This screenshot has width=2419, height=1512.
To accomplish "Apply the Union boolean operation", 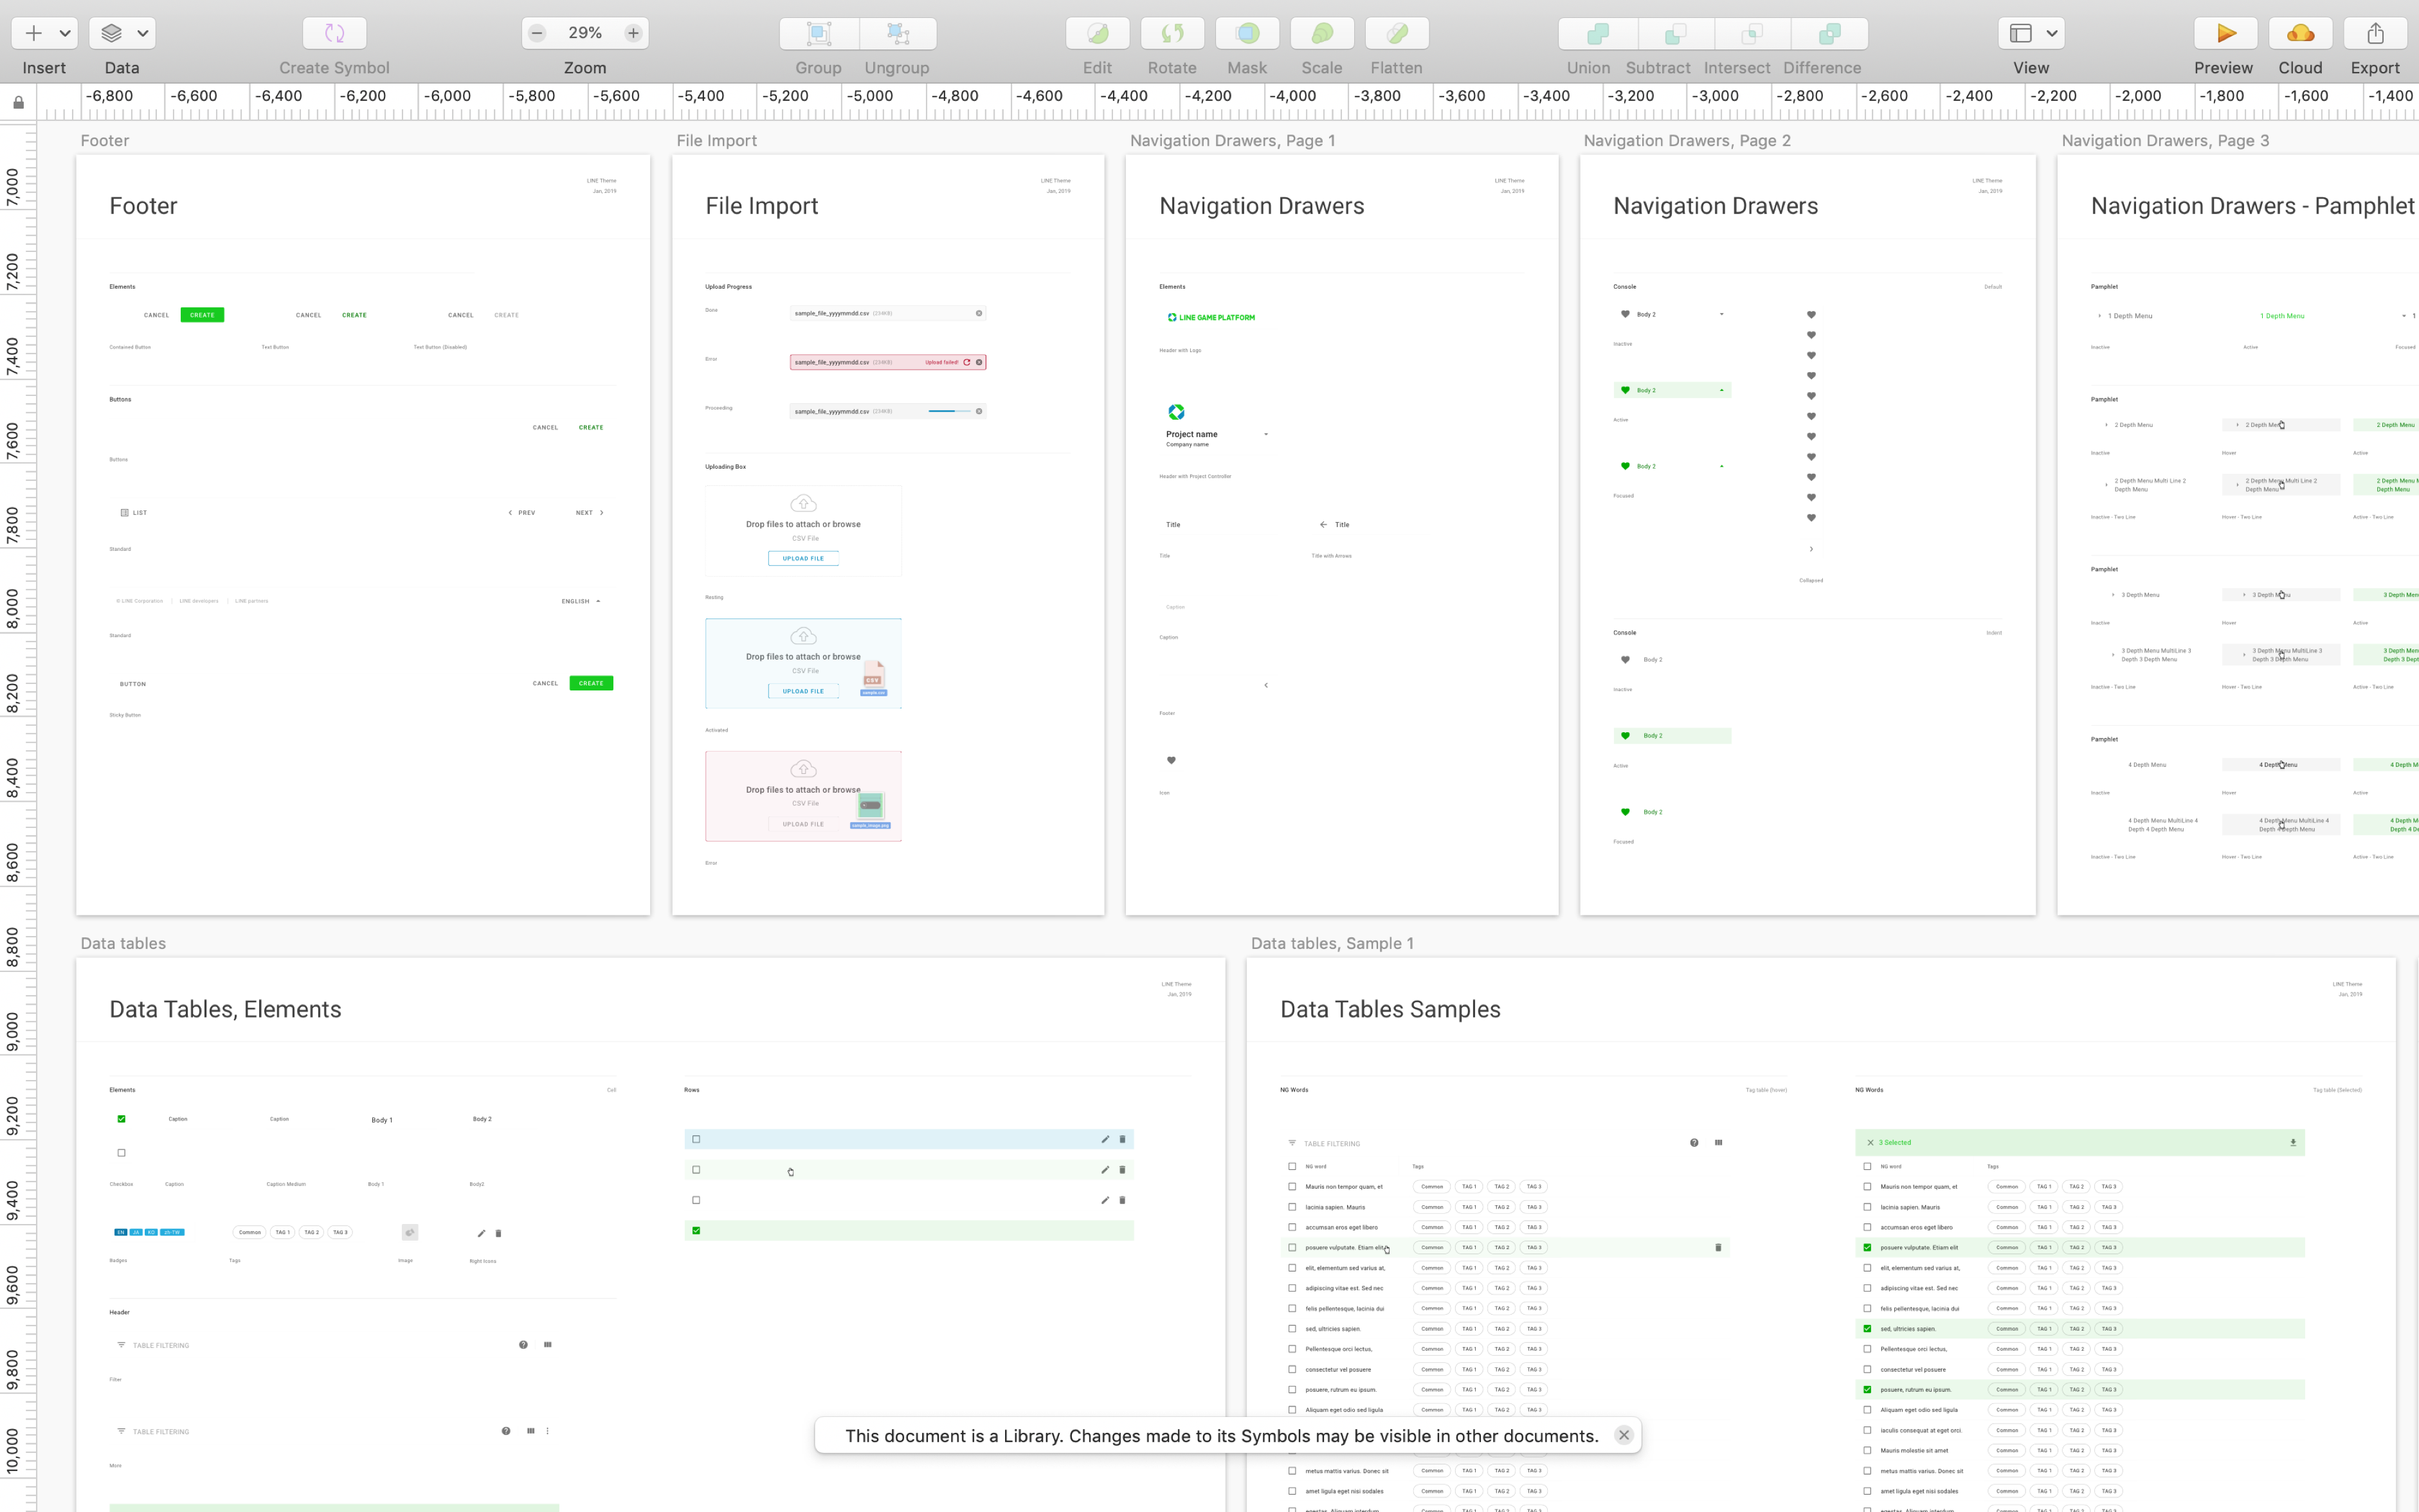I will (1598, 33).
